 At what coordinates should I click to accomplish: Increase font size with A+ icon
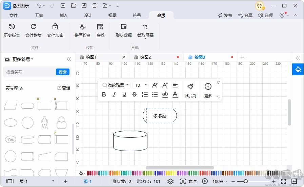pos(155,85)
